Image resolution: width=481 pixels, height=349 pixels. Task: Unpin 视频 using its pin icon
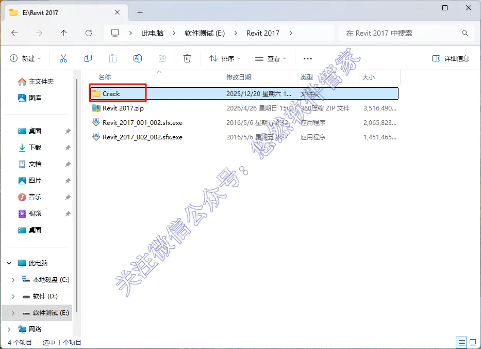point(68,214)
